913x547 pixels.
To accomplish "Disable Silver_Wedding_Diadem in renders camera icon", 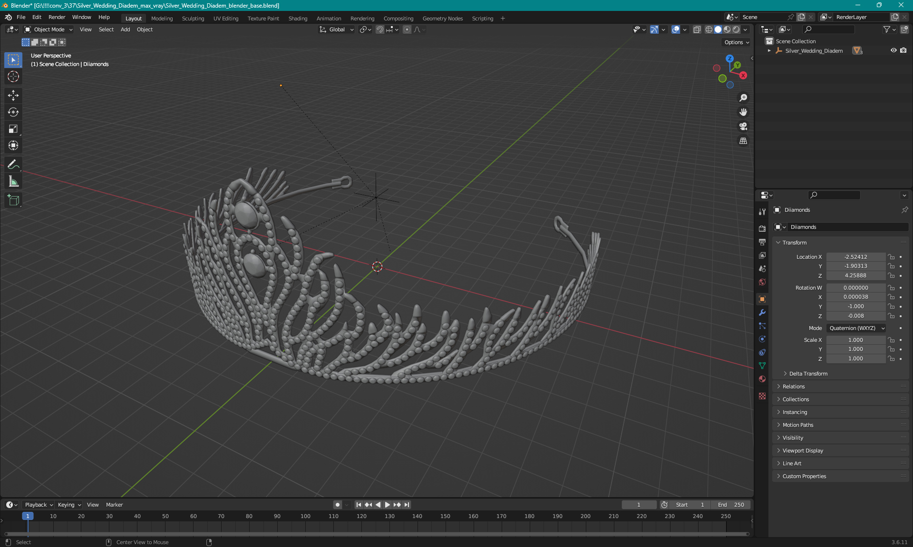I will pyautogui.click(x=903, y=50).
